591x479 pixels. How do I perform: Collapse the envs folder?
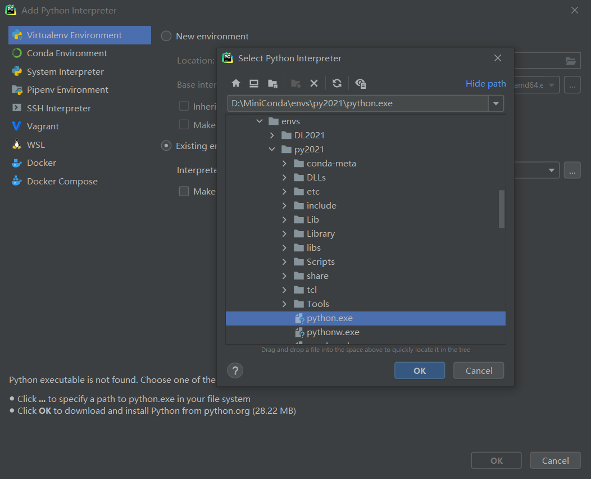(260, 121)
